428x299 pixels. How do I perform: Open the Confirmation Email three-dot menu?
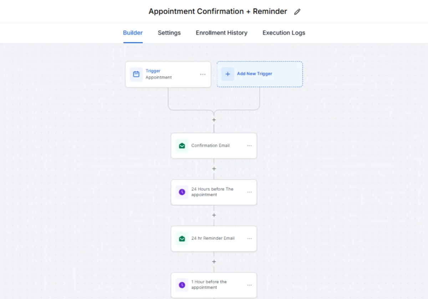[x=249, y=146]
